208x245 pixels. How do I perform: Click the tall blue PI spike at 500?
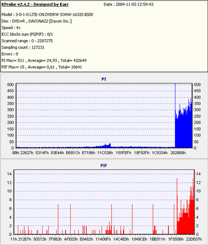point(175,97)
